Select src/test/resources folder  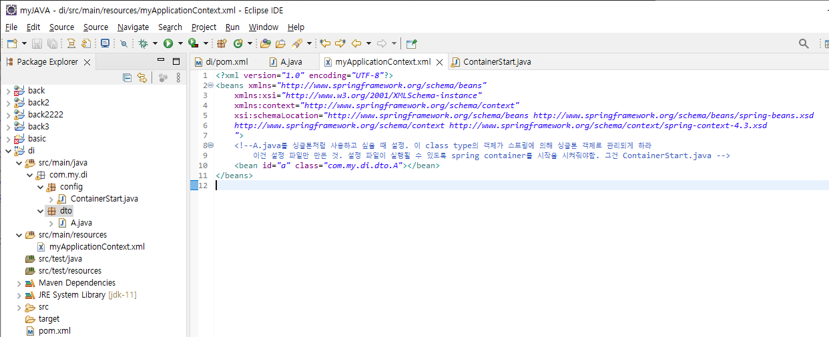(x=70, y=271)
